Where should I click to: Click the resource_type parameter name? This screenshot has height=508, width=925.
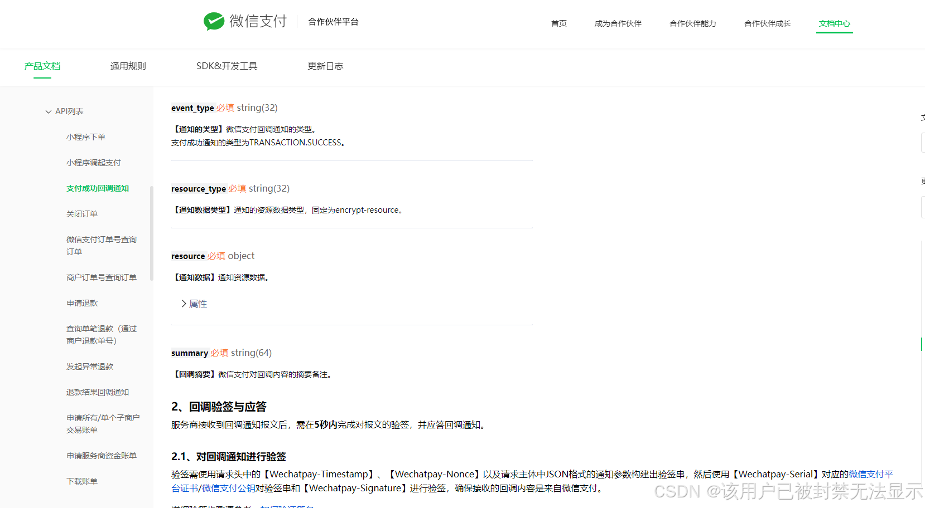(x=199, y=189)
